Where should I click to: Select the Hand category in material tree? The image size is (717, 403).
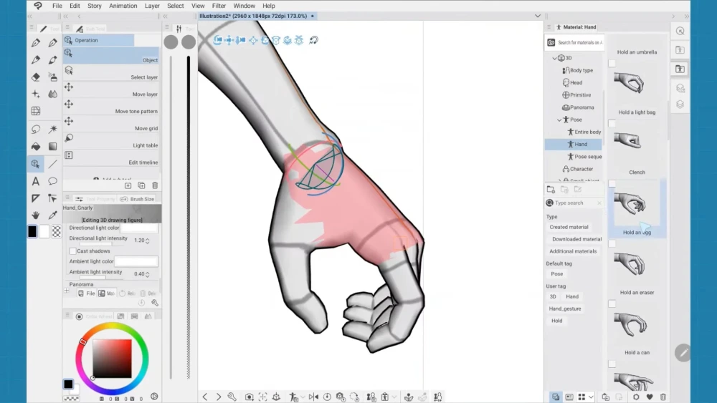coord(574,144)
